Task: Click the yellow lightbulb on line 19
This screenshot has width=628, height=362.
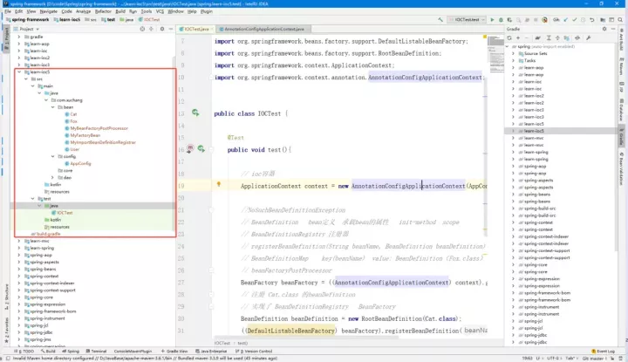Action: (219, 184)
